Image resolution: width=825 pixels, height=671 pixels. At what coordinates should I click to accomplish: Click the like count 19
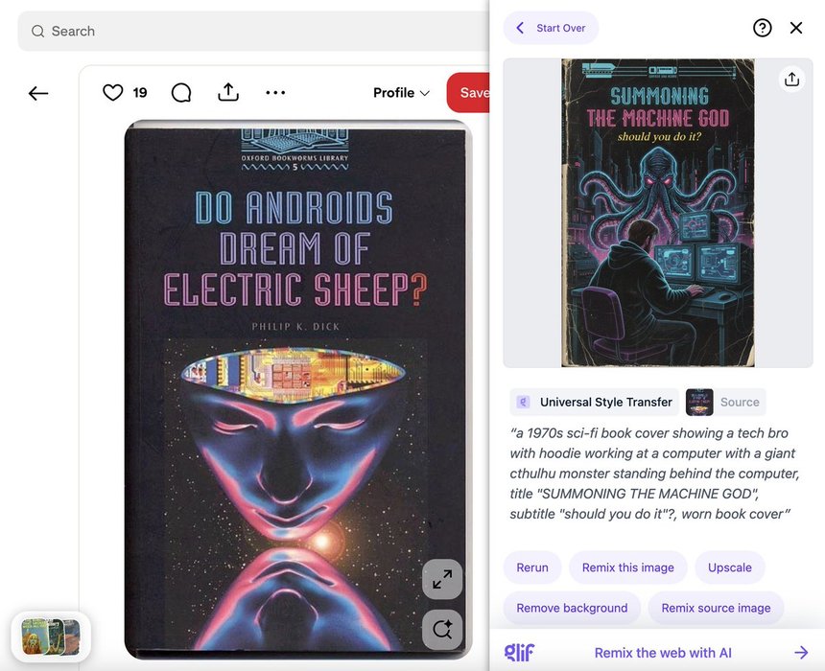point(140,93)
